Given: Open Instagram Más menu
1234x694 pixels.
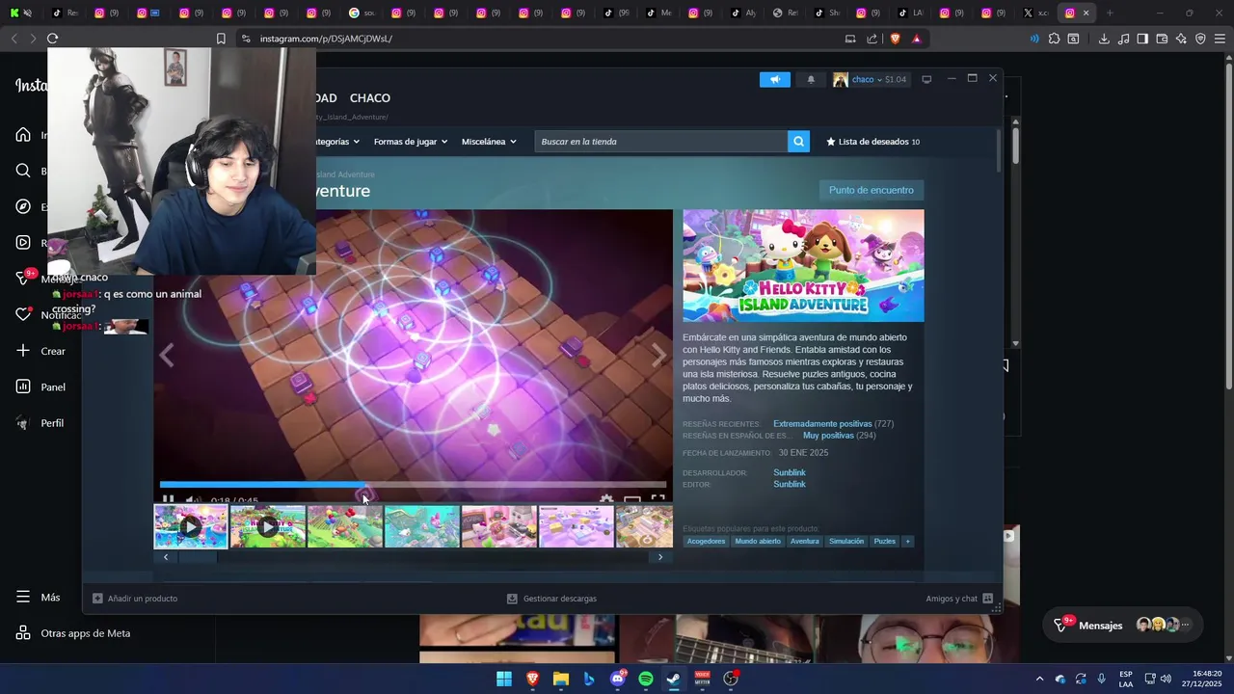Looking at the screenshot, I should [39, 598].
